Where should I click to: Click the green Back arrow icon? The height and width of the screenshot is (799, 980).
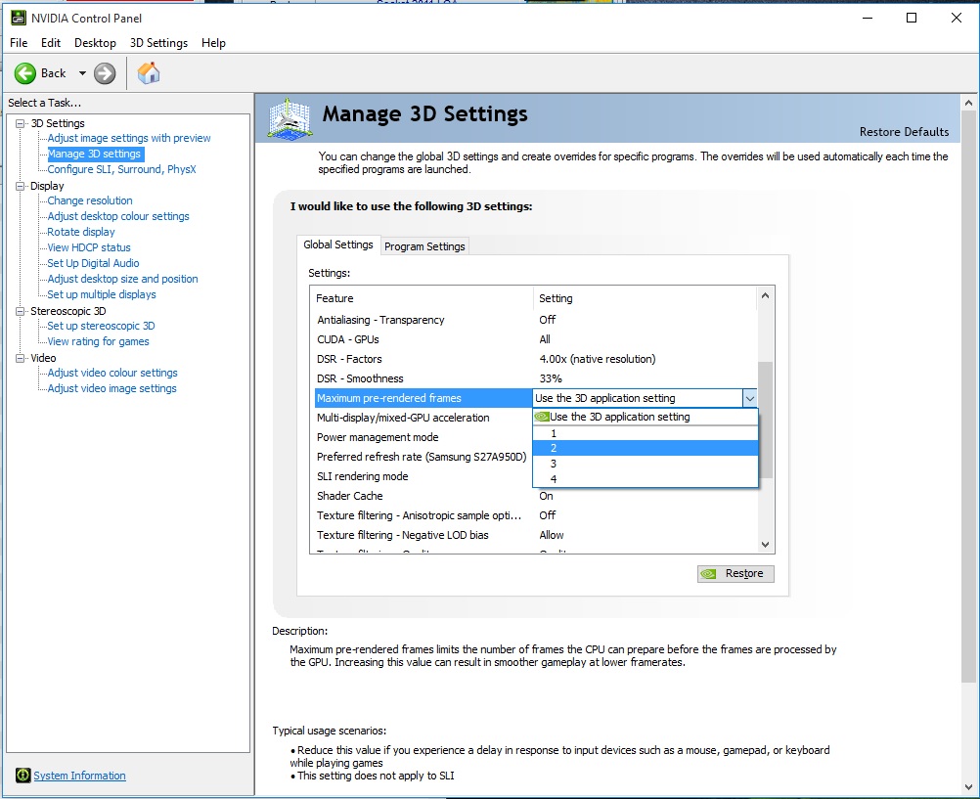pos(25,73)
